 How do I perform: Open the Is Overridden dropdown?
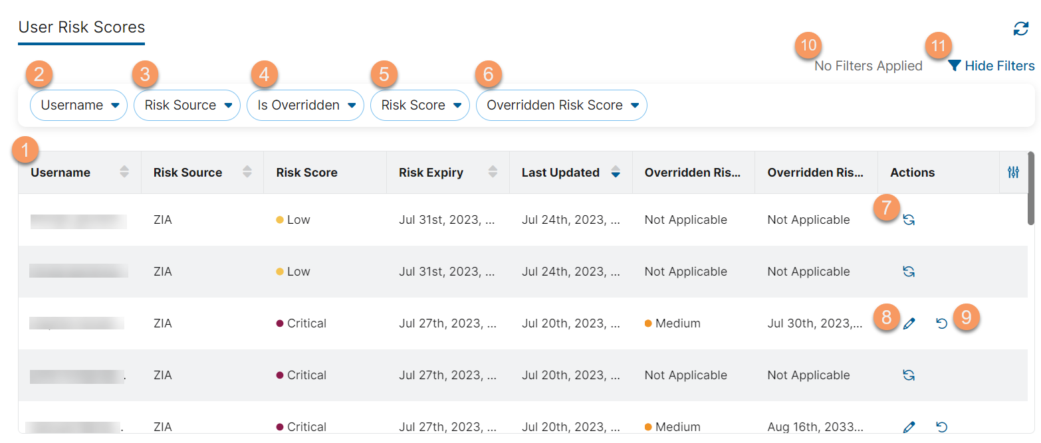305,105
